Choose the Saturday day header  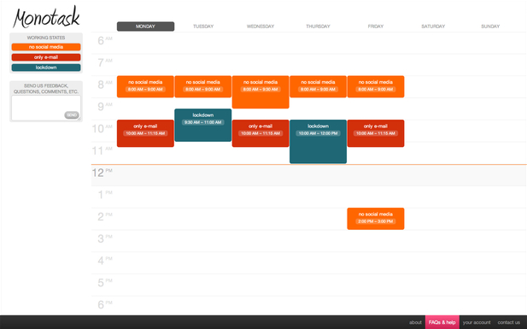(x=433, y=26)
